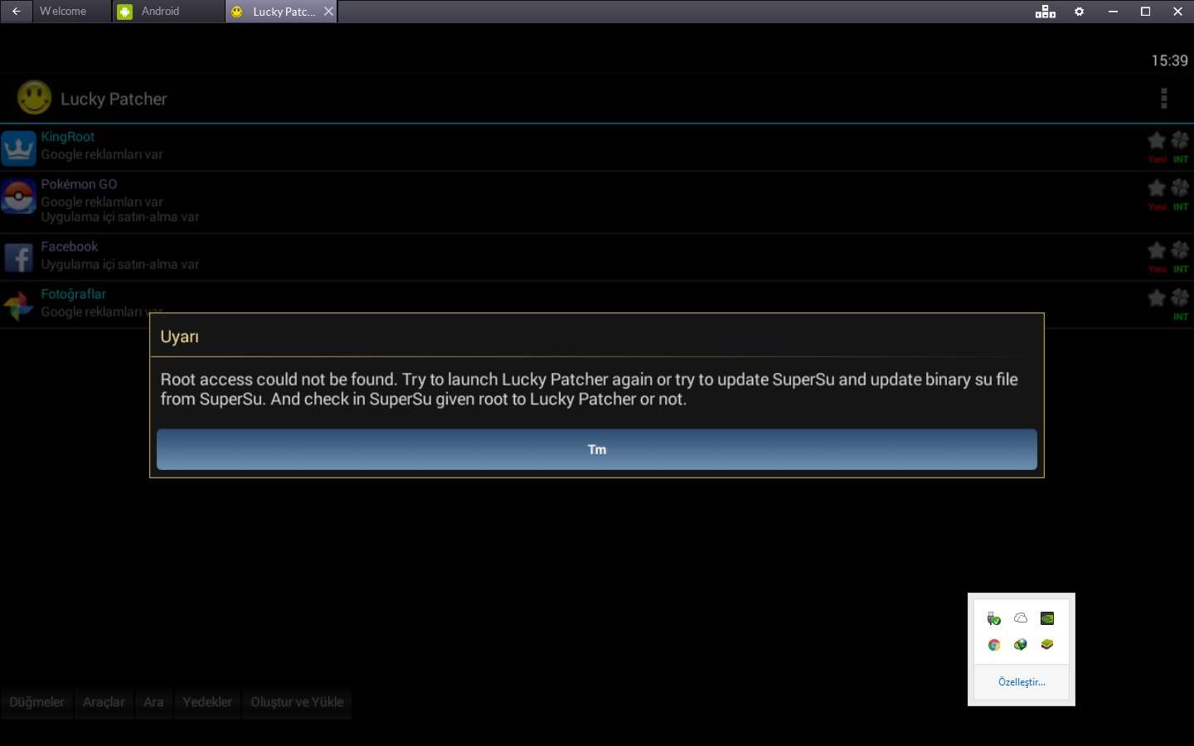1194x746 pixels.
Task: Maximize the BlueStacks window
Action: tap(1145, 12)
